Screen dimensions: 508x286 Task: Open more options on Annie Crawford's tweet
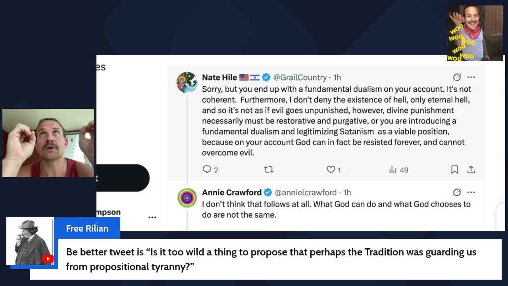471,193
